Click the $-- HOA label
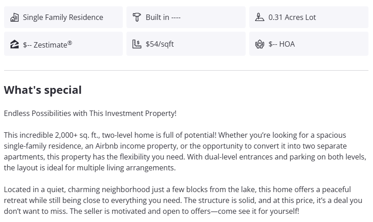The height and width of the screenshot is (222, 373). [282, 44]
